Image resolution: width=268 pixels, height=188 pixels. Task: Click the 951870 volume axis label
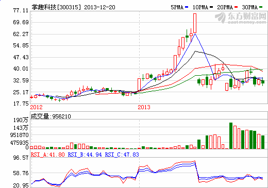point(20,135)
